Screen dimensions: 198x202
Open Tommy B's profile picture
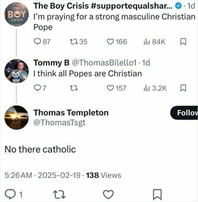click(16, 71)
